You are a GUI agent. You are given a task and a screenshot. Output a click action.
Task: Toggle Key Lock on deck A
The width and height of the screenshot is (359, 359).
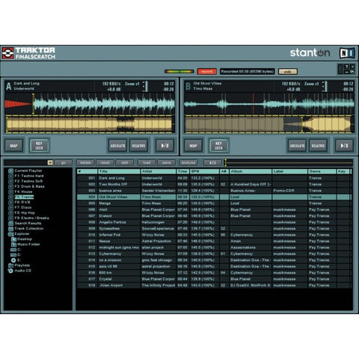(39, 146)
